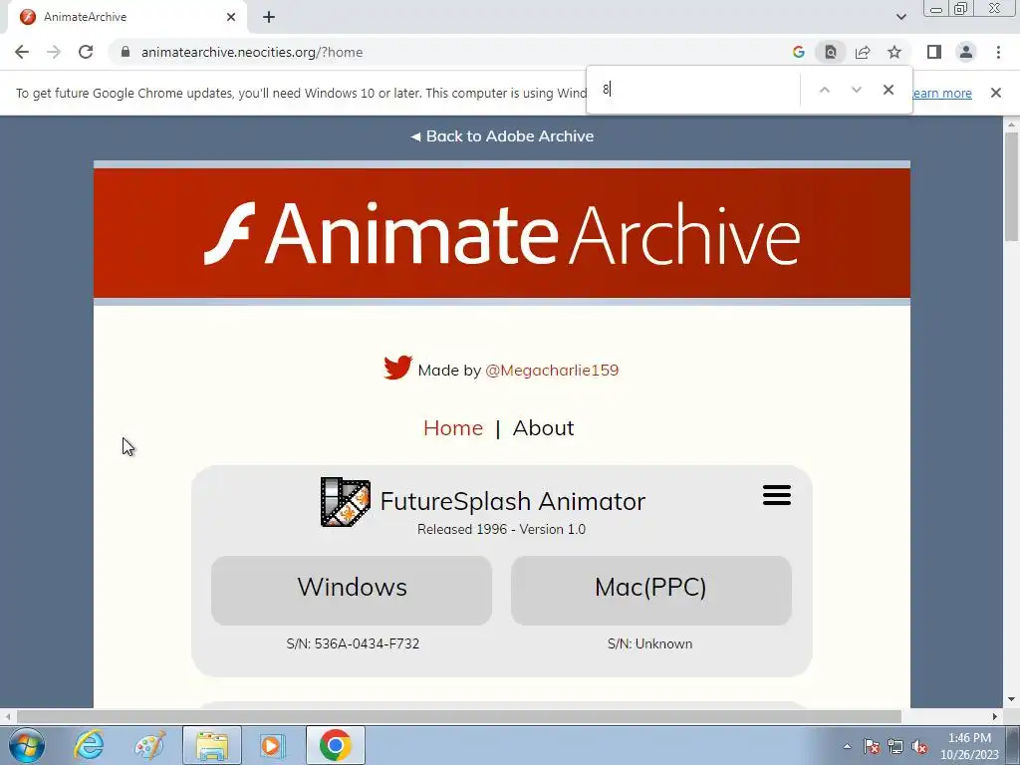Click the serial number 536A-0434-F732
This screenshot has height=765, width=1020.
coord(367,644)
